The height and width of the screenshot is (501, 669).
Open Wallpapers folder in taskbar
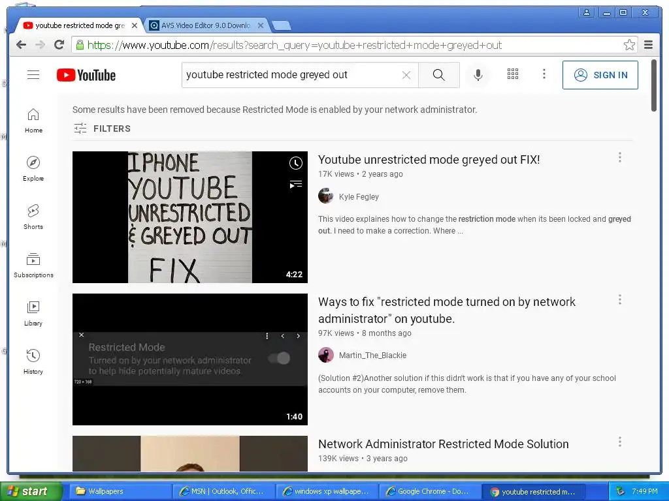coord(120,491)
